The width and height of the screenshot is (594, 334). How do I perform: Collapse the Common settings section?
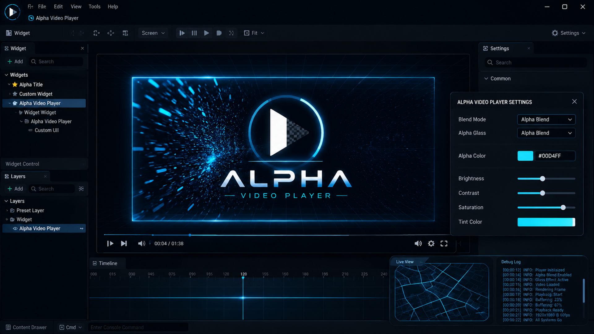click(x=486, y=79)
